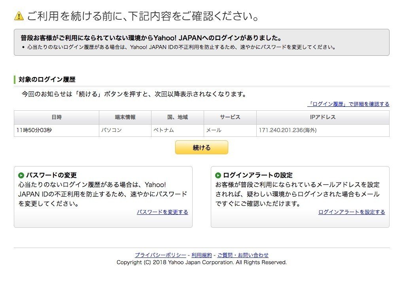Open the ご質問・お問い合わせ footer link
This screenshot has height=282, width=403.
[x=243, y=255]
